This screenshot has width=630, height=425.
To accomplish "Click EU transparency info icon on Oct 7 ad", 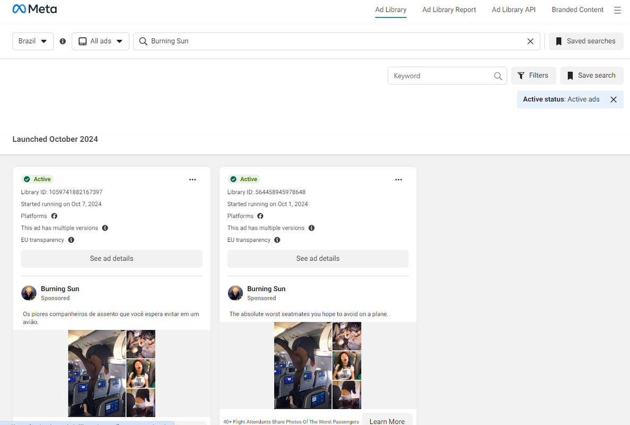I will 71,240.
